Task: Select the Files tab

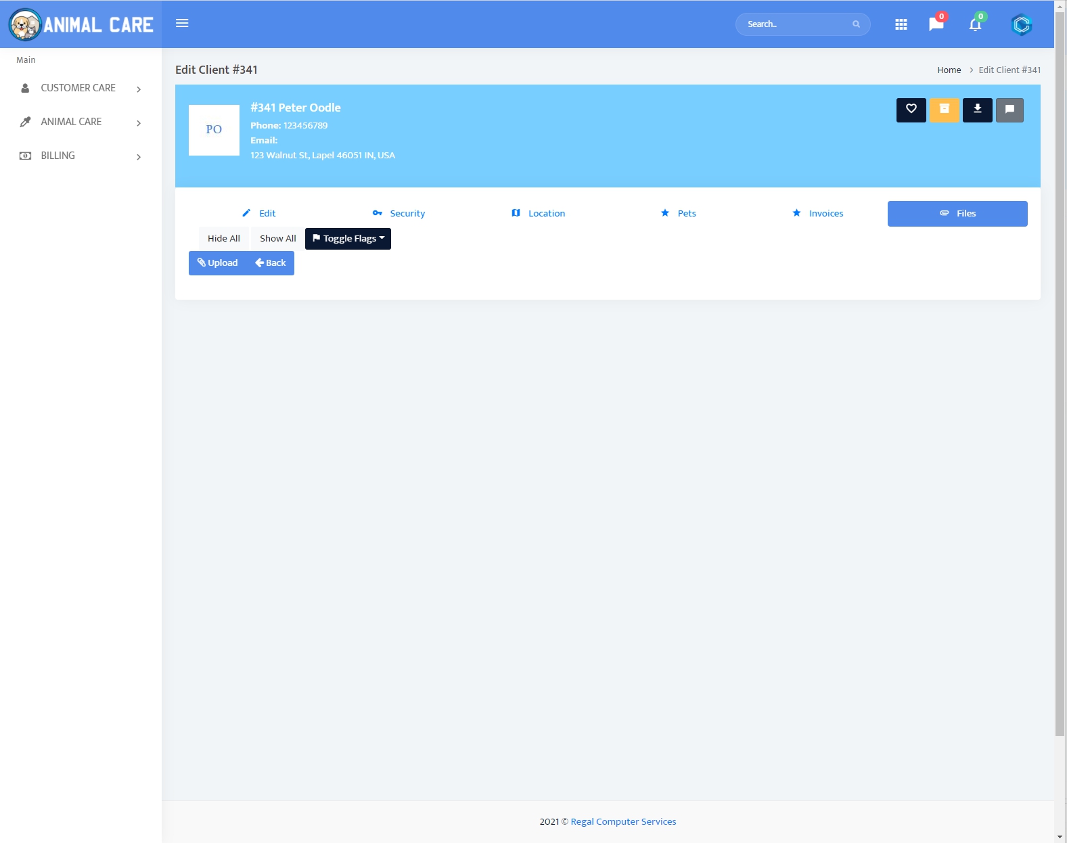Action: 957,213
